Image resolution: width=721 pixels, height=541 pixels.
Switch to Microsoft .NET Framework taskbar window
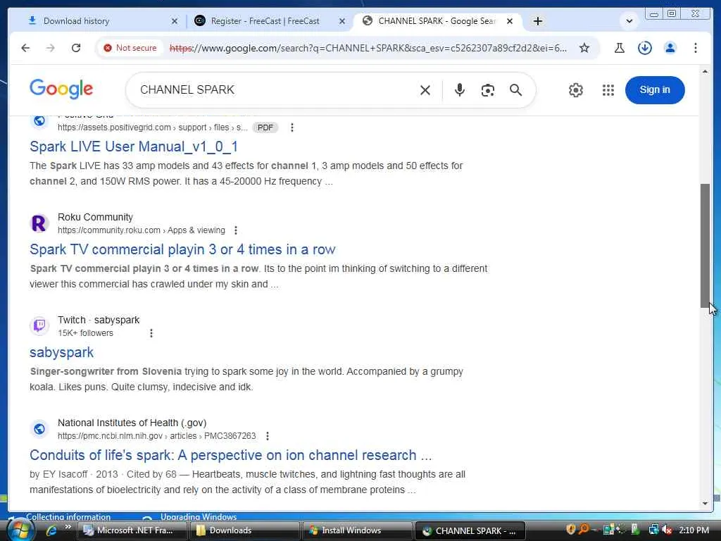point(131,530)
